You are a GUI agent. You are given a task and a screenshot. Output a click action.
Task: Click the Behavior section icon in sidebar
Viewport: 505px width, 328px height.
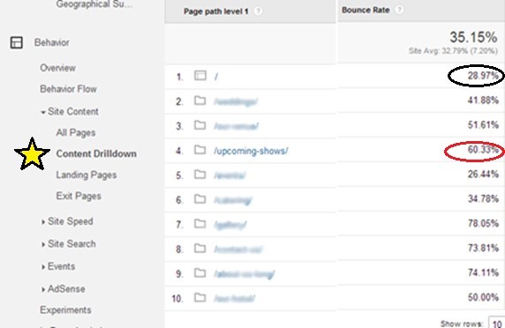tap(17, 42)
